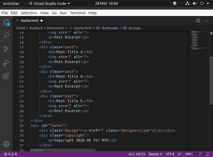Expand the Documents breadcrumb segment

pos(55,28)
